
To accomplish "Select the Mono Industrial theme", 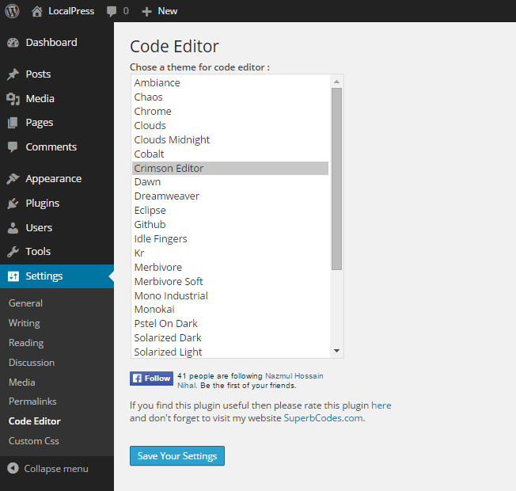I will coord(230,295).
